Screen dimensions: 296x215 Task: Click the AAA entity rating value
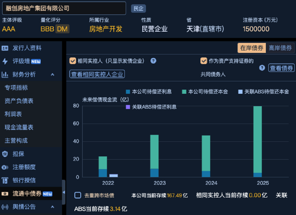[x=9, y=29]
